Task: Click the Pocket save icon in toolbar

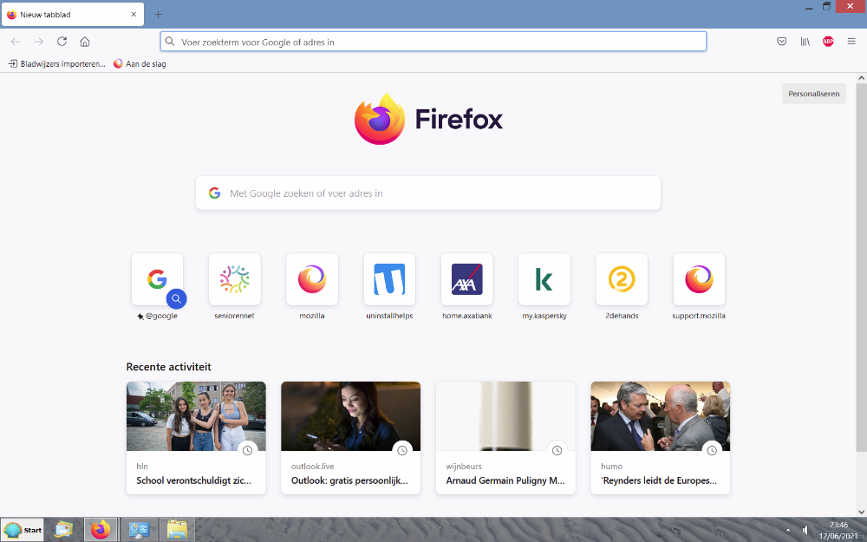Action: (781, 42)
